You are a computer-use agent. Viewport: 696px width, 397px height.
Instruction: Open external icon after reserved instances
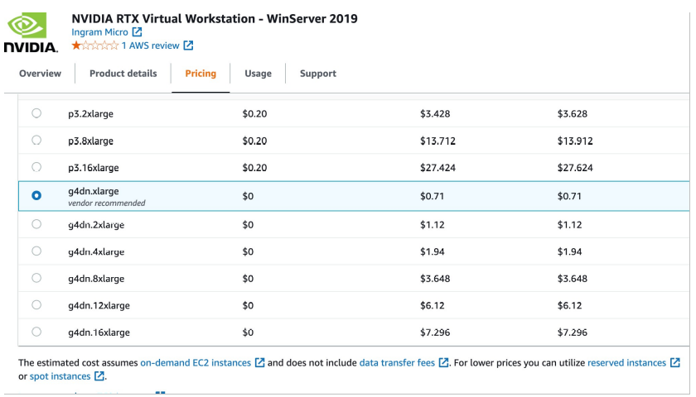(x=674, y=362)
